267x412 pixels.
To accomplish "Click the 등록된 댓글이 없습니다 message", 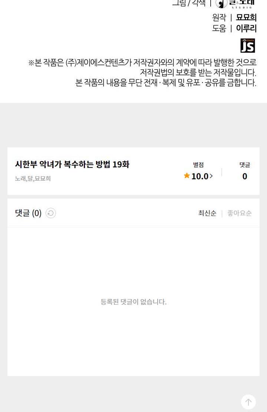I will pos(133,302).
